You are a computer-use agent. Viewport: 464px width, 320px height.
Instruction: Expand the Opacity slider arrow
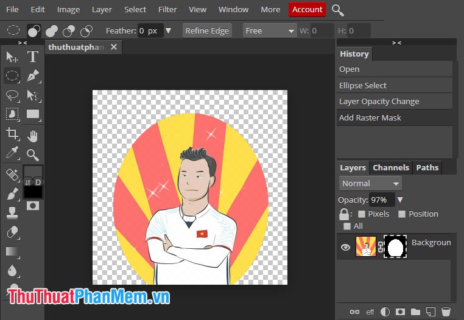[400, 200]
